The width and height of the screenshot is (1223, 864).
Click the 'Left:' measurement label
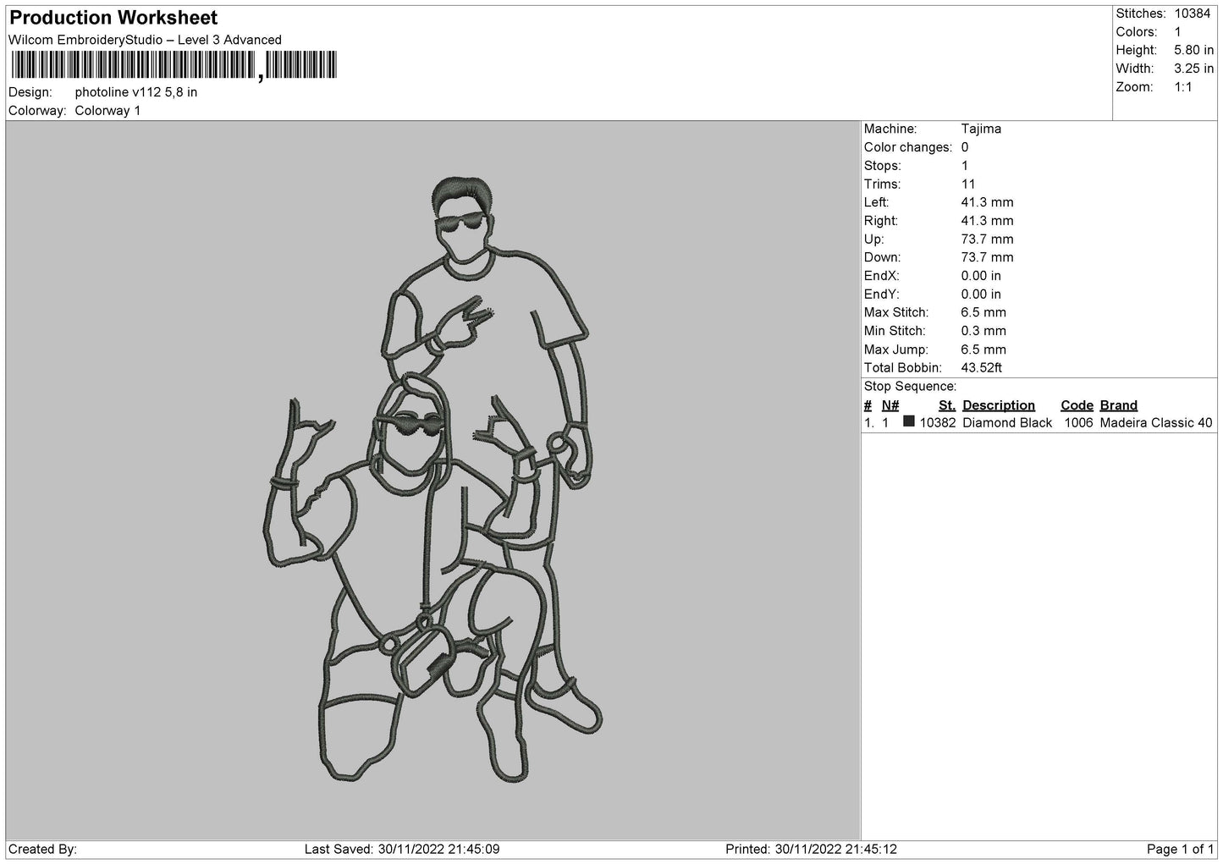pyautogui.click(x=876, y=203)
